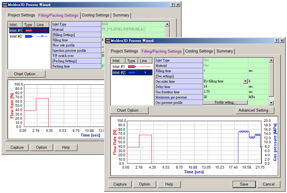Cancel the front Process Wizard dialog
The width and height of the screenshot is (287, 193).
268,184
